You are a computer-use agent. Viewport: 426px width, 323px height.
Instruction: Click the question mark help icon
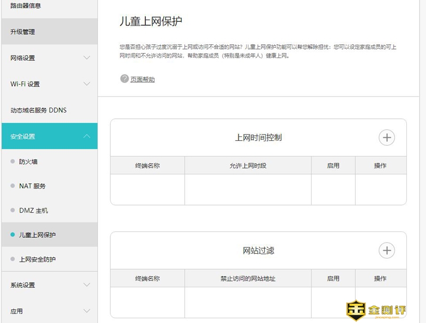pos(125,79)
